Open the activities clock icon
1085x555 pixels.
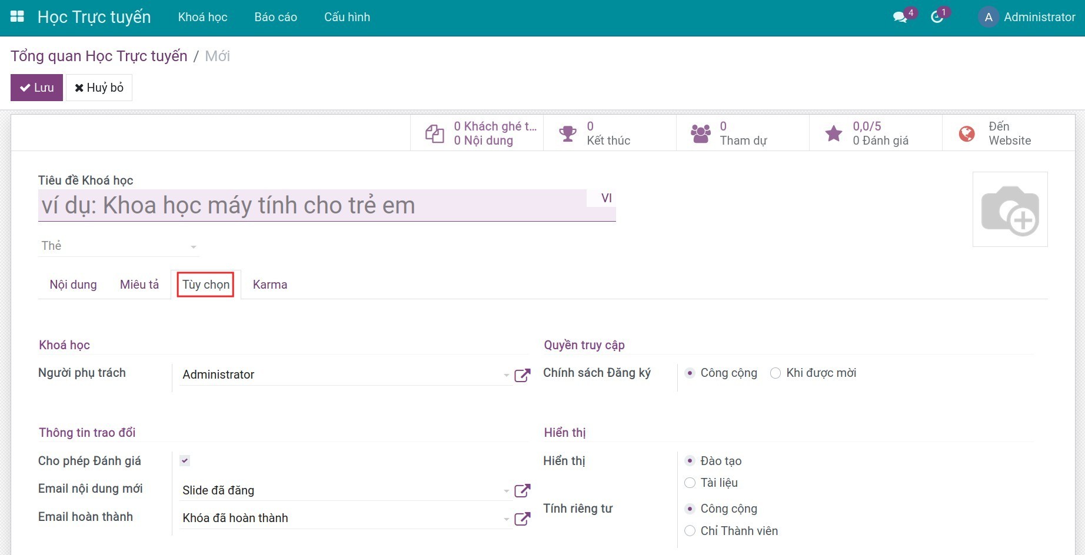937,17
